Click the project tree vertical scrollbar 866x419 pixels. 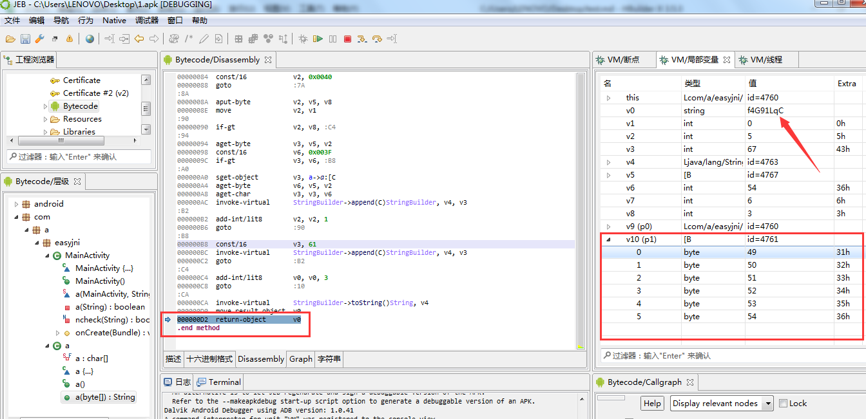(x=146, y=106)
